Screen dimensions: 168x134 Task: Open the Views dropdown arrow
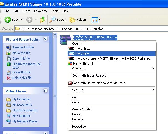tap(100, 20)
